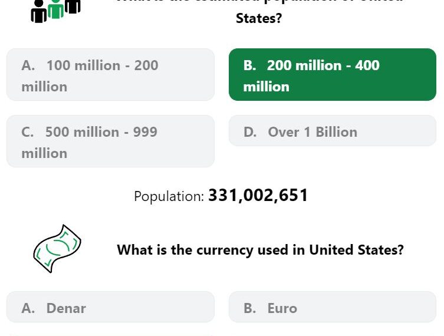Screen dimensions: 444x336
Task: Choose answer D Over 1 Billion
Action: coord(333,130)
